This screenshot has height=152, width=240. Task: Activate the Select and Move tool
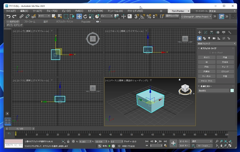[79, 16]
